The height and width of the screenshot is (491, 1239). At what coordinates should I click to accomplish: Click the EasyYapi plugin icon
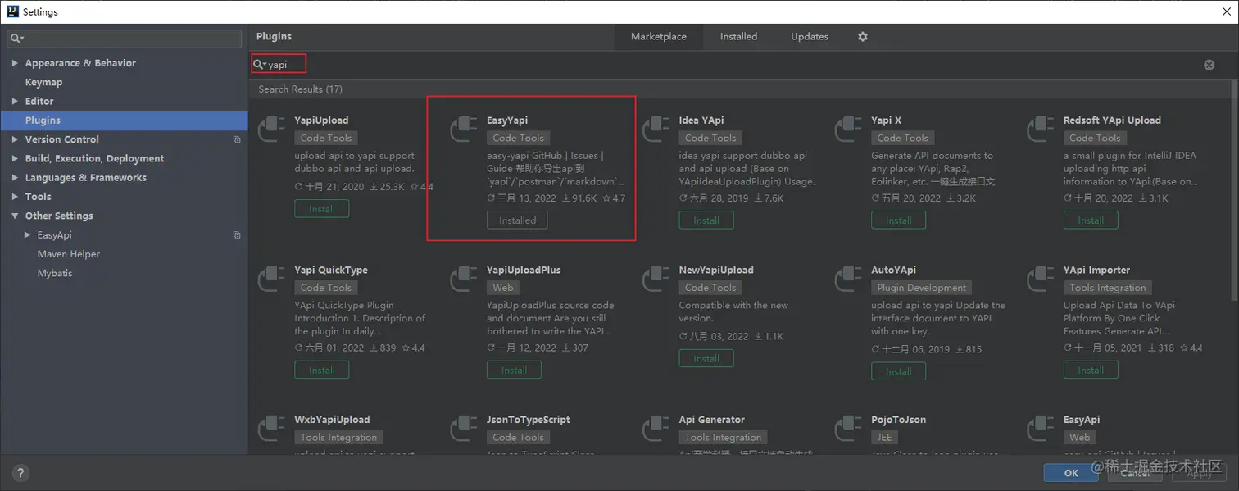[x=464, y=130]
